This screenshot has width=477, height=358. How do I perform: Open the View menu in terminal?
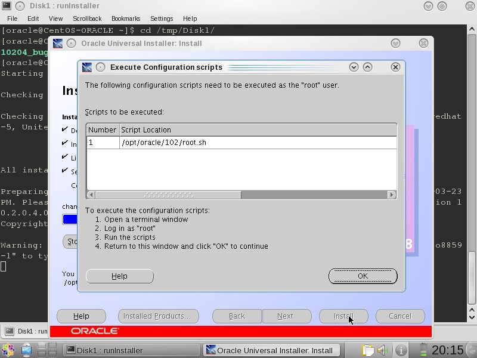(55, 18)
